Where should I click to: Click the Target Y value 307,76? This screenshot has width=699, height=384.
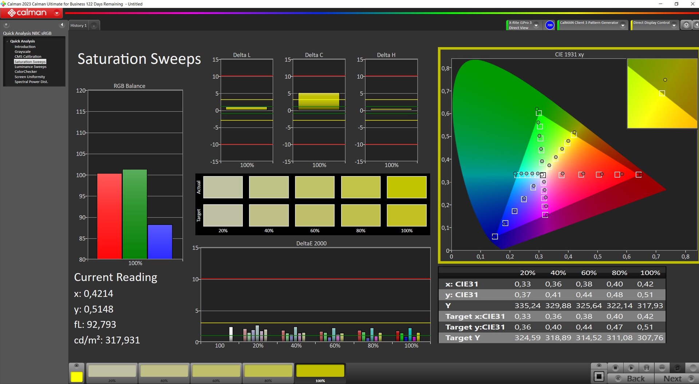650,338
